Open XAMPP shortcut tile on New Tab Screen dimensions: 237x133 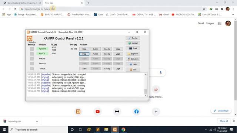pyautogui.click(x=78, y=112)
